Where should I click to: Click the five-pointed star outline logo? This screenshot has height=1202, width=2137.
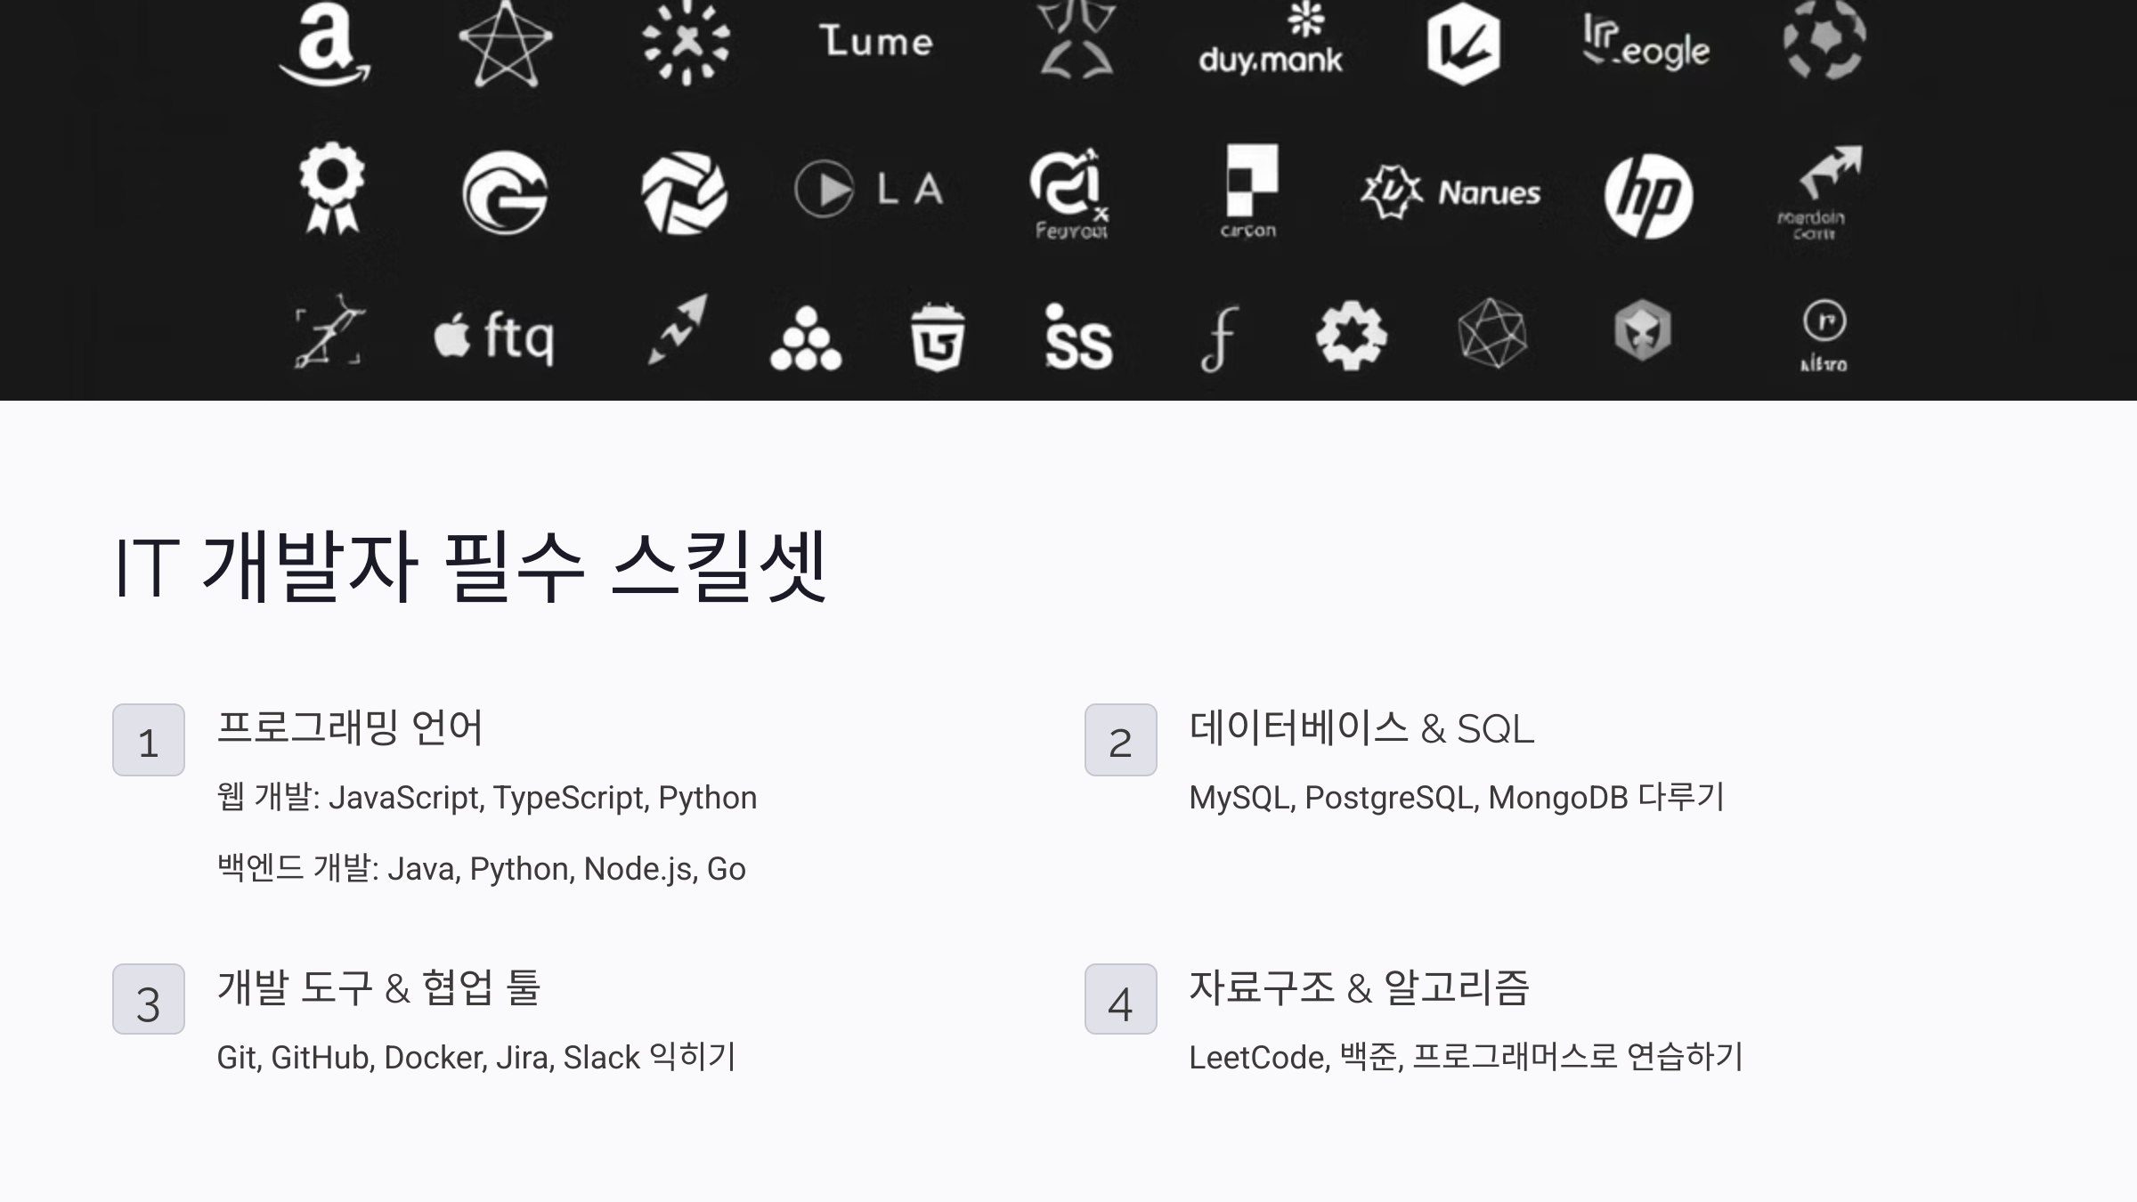[x=506, y=44]
